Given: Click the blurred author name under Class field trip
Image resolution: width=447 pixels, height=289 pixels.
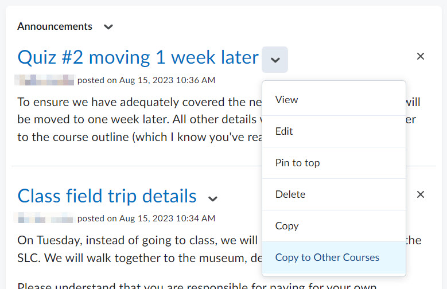Looking at the screenshot, I should (x=45, y=218).
